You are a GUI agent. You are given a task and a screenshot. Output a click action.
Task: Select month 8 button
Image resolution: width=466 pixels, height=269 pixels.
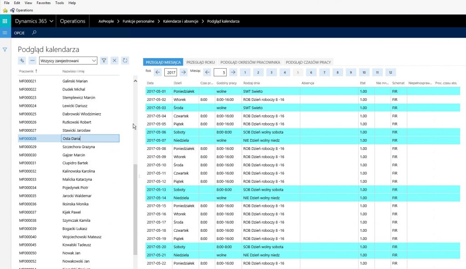338,72
